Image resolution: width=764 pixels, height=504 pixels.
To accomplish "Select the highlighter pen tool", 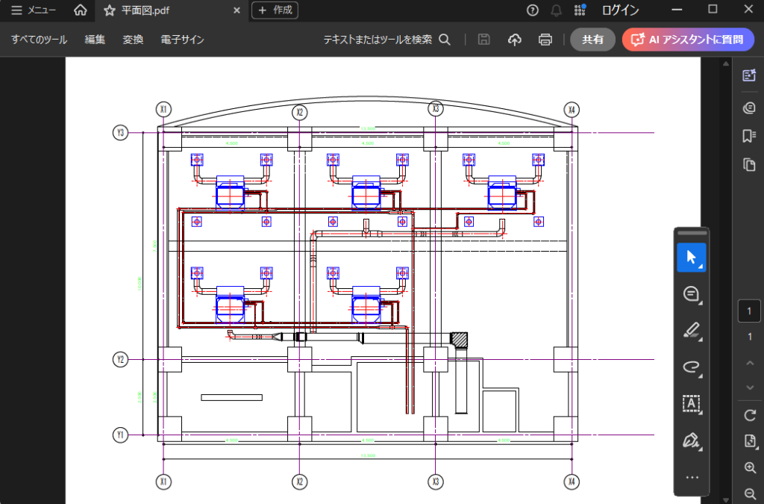I will pyautogui.click(x=691, y=331).
